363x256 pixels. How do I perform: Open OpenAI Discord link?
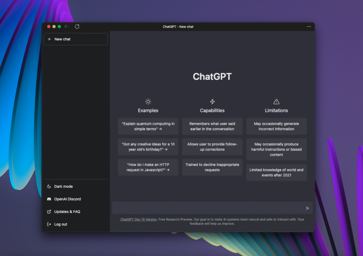pos(76,199)
